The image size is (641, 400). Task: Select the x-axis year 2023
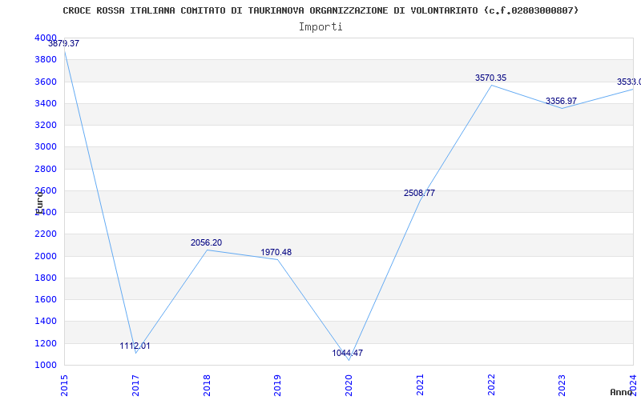(562, 386)
